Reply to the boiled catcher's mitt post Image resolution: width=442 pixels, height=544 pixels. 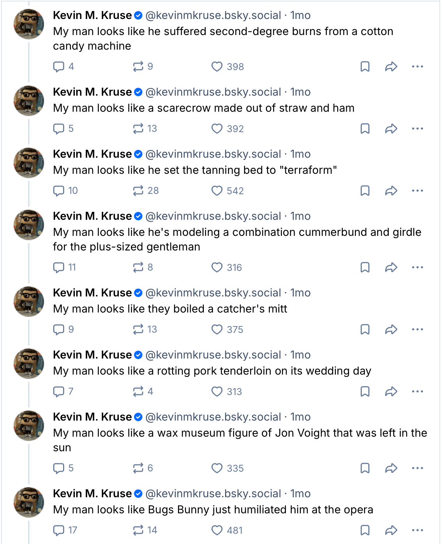[59, 329]
